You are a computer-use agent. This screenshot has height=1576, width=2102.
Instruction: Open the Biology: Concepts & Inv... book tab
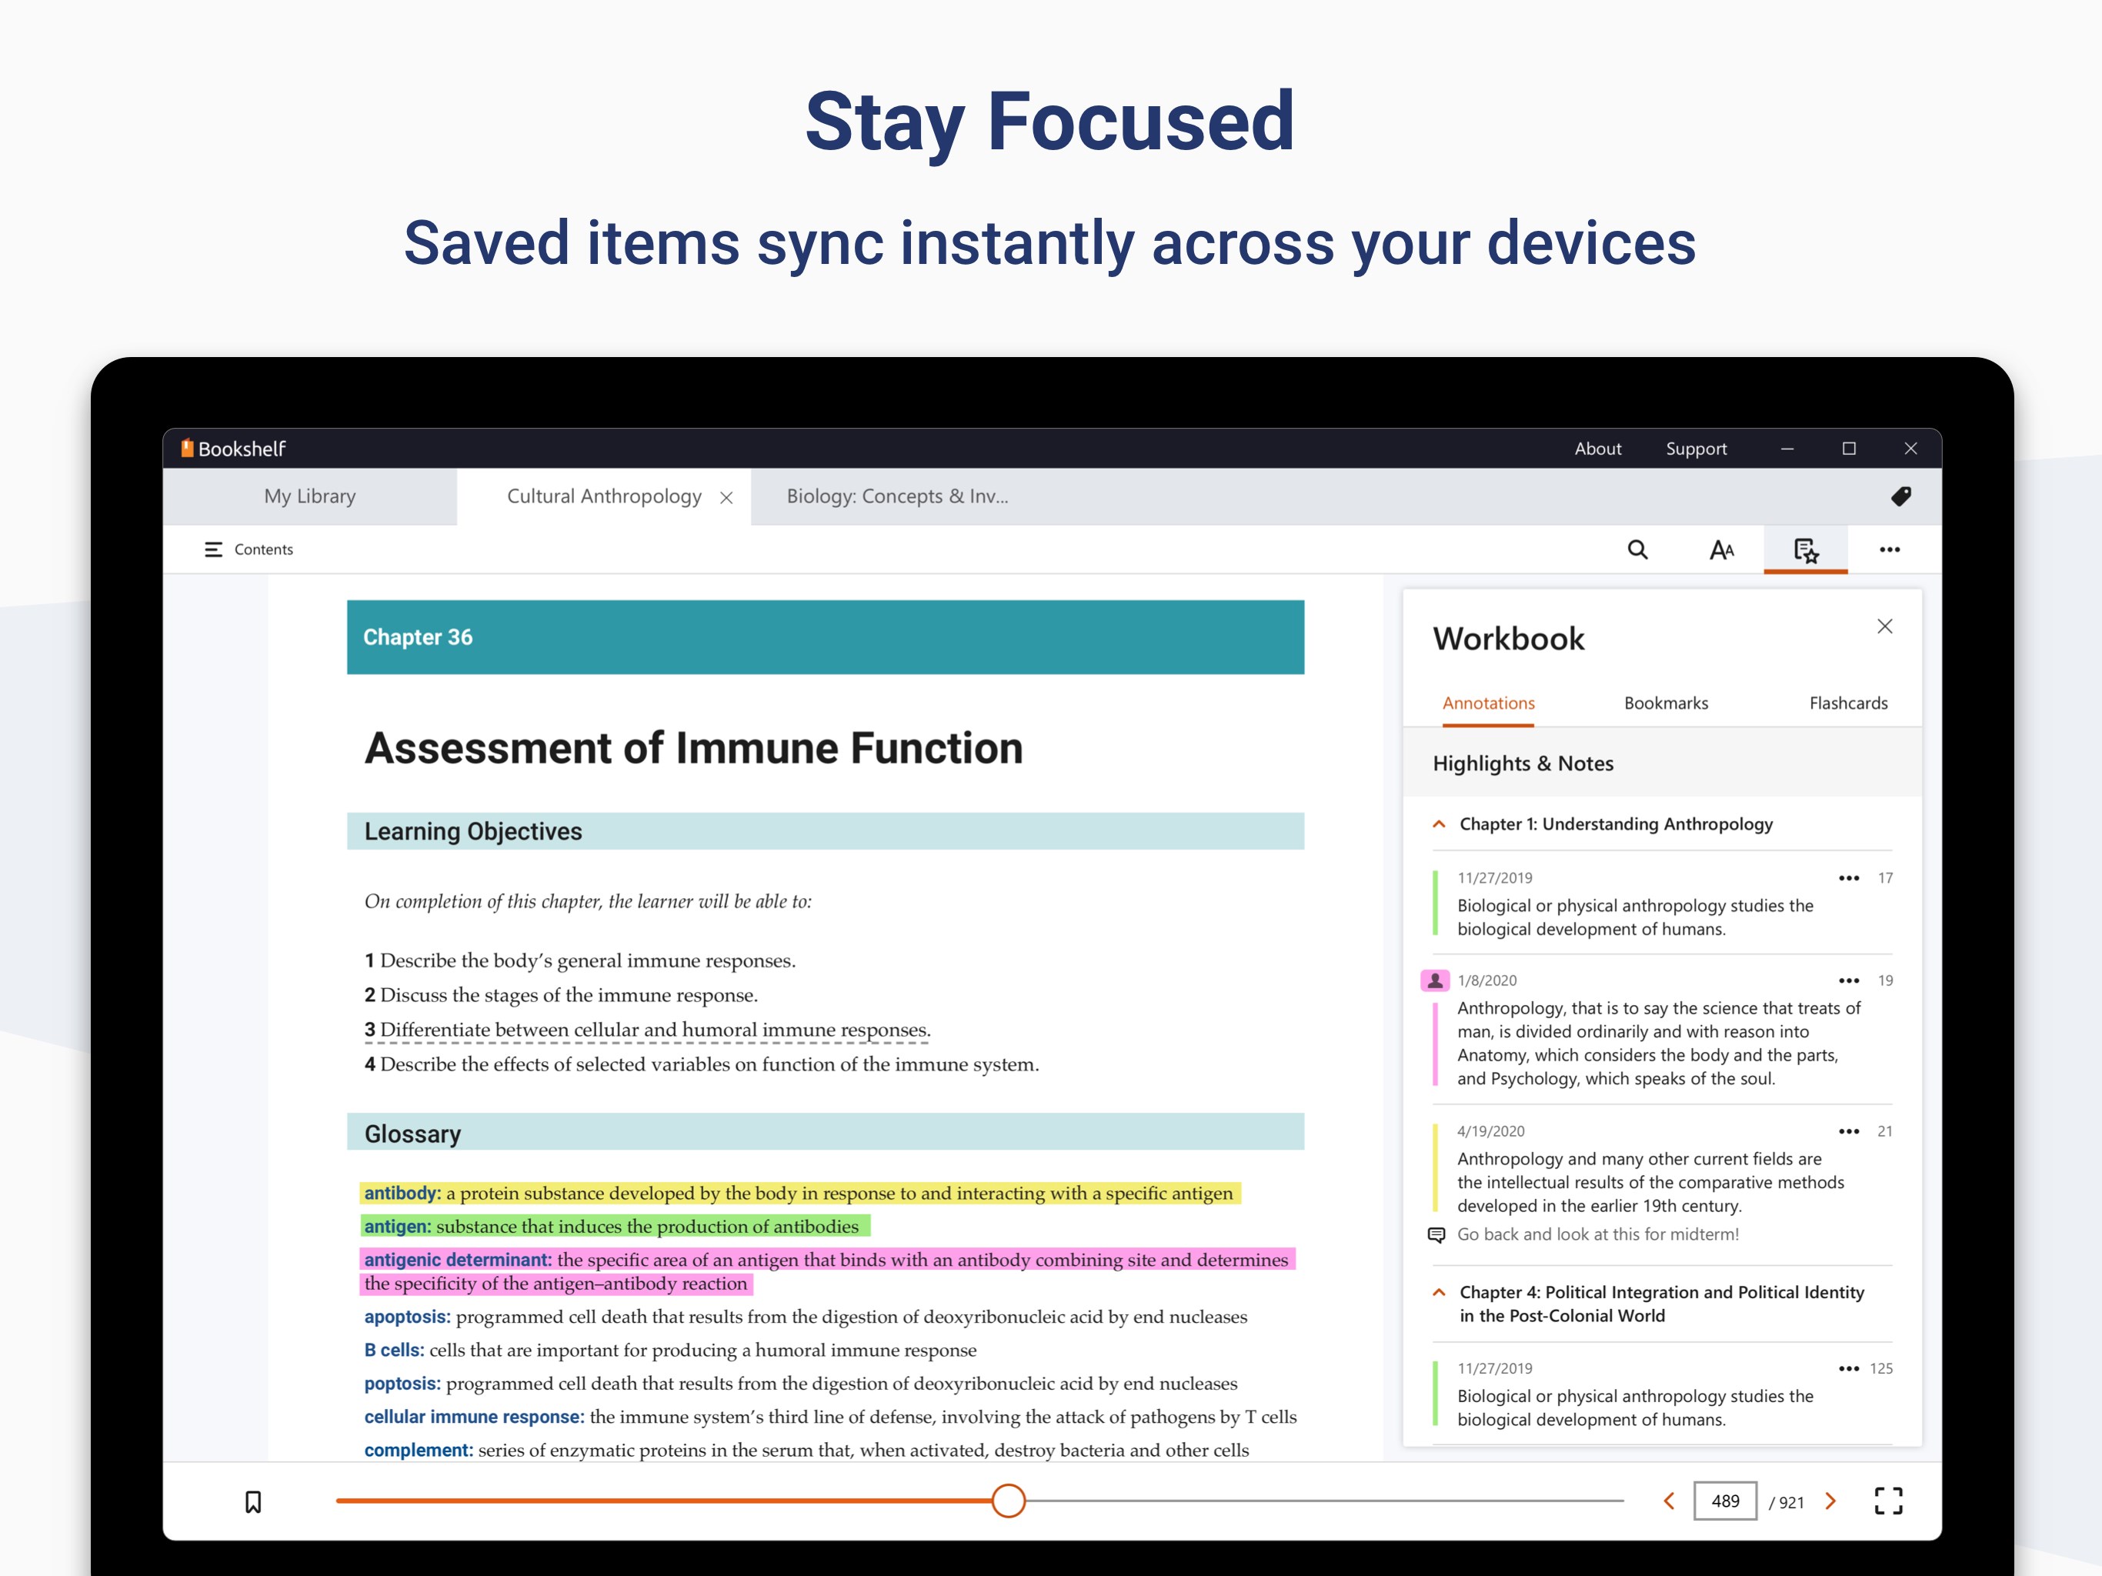coord(897,496)
